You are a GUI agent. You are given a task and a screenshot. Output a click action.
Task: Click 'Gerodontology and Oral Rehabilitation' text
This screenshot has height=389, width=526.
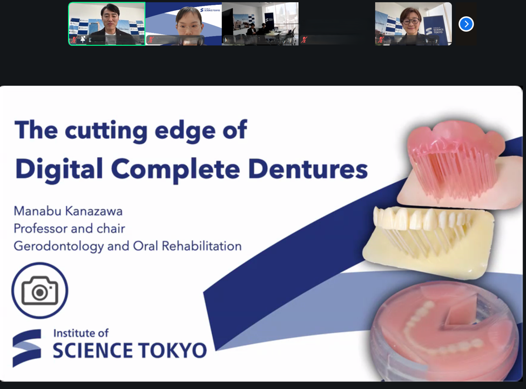click(127, 246)
